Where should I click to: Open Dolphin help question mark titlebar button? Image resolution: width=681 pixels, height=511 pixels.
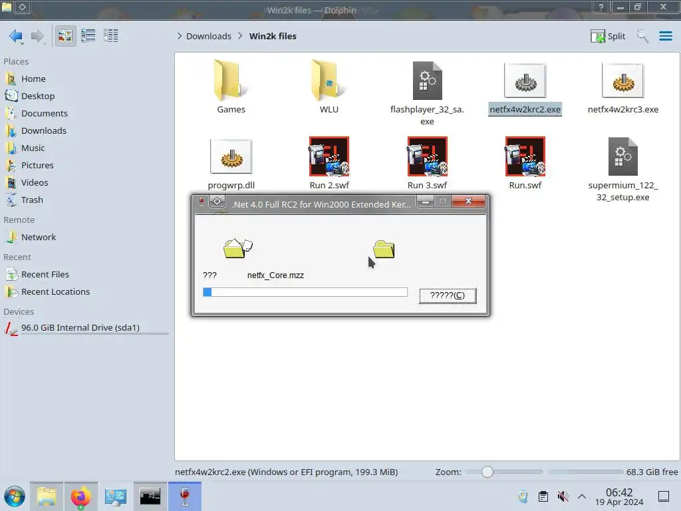point(601,7)
